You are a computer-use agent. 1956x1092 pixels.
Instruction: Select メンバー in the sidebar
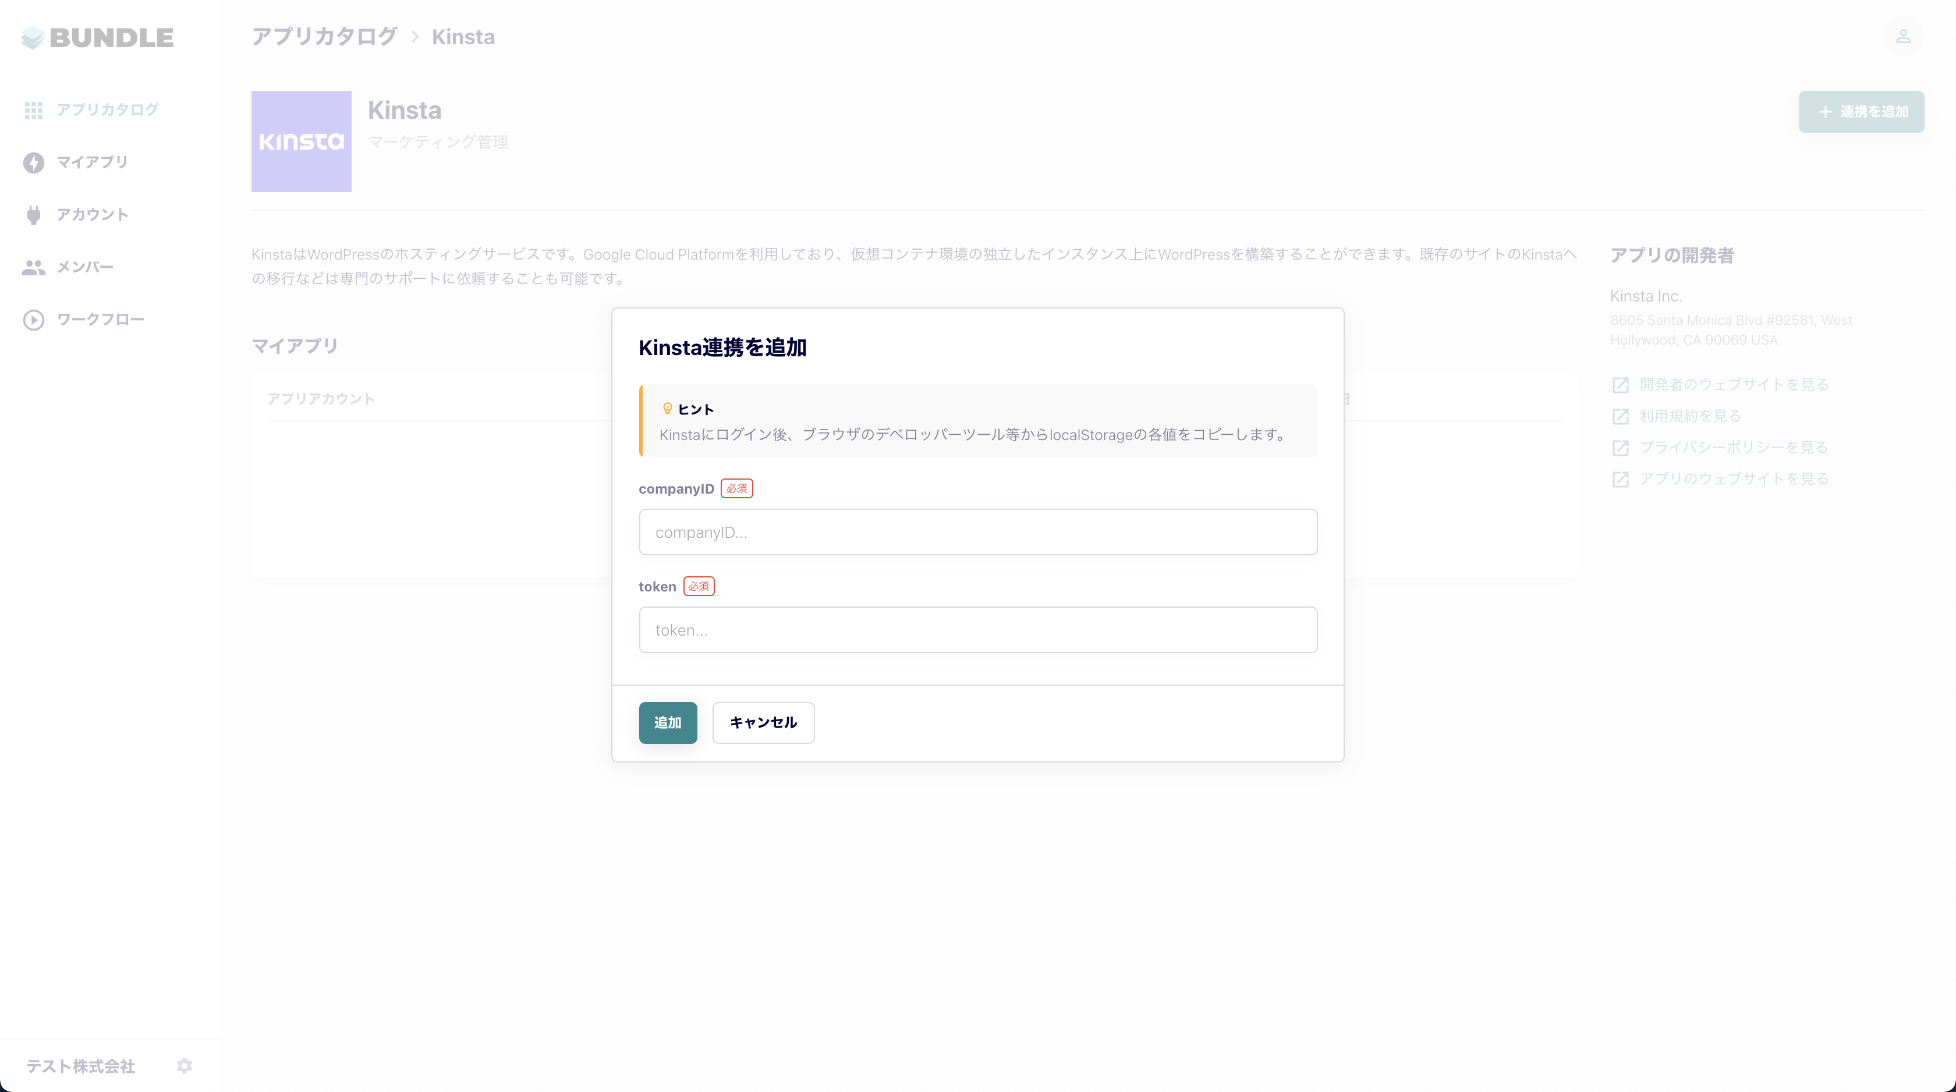coord(85,267)
